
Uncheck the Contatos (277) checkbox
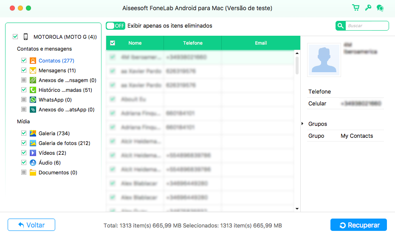point(24,60)
